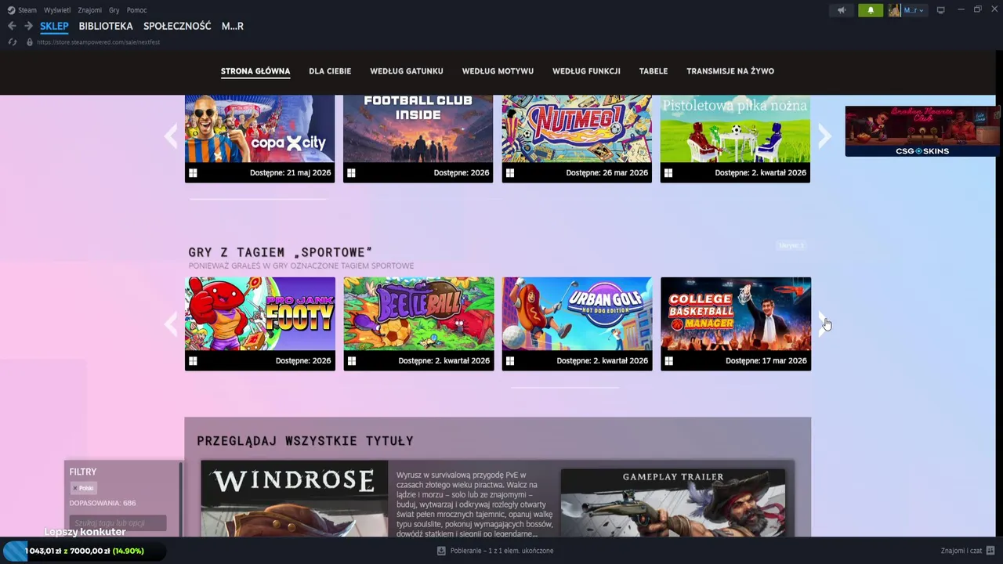
Task: Show previous Sportowe tagged games
Action: pyautogui.click(x=171, y=324)
